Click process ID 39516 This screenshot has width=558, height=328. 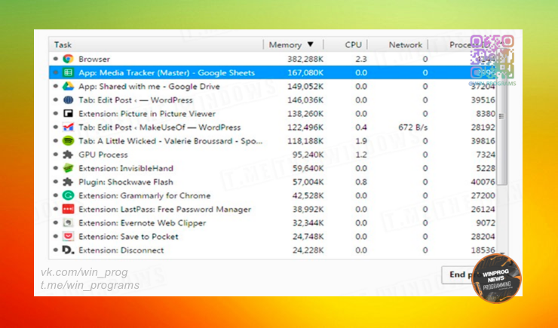[483, 100]
